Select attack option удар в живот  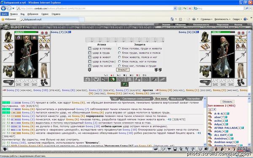click(90, 57)
